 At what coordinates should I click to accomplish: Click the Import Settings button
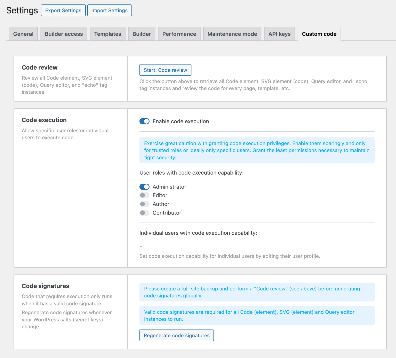pyautogui.click(x=109, y=10)
